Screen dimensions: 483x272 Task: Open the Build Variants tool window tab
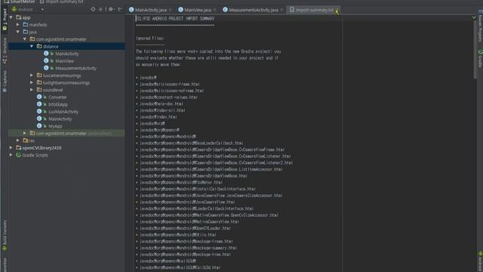tap(5, 235)
